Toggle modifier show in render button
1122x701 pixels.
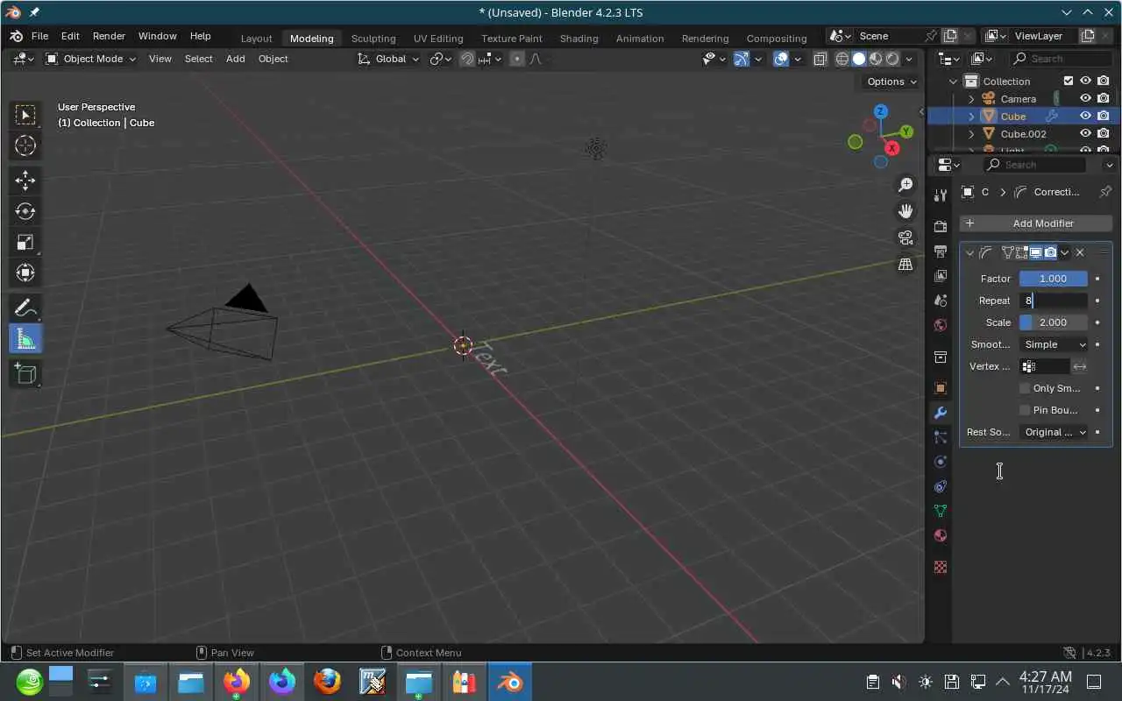click(1050, 252)
